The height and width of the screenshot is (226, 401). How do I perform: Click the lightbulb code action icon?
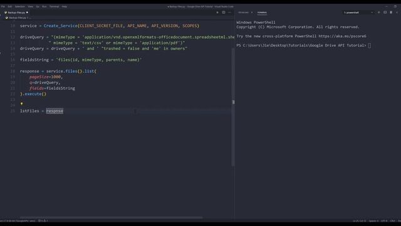[21, 104]
